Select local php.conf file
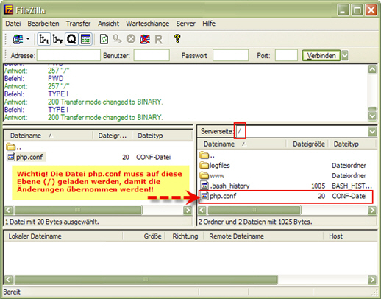 tap(26, 157)
